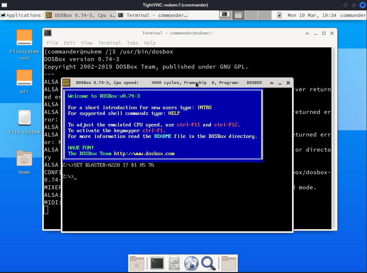Roll up the DOSBox window
367x273 pixels.
pyautogui.click(x=272, y=83)
